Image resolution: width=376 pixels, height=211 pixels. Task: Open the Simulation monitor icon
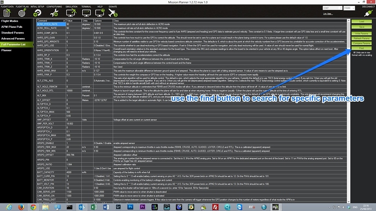click(x=71, y=13)
